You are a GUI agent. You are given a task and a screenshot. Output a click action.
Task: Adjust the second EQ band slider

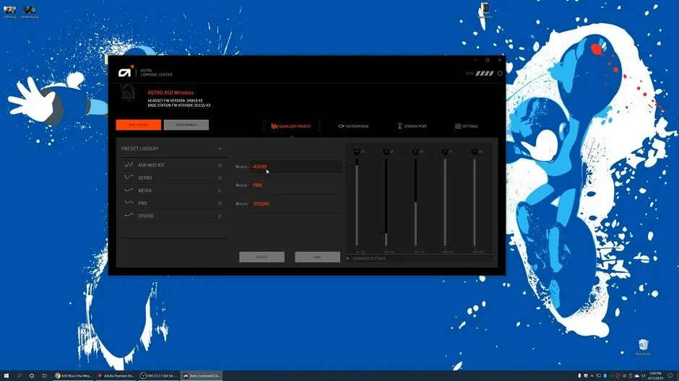[386, 202]
